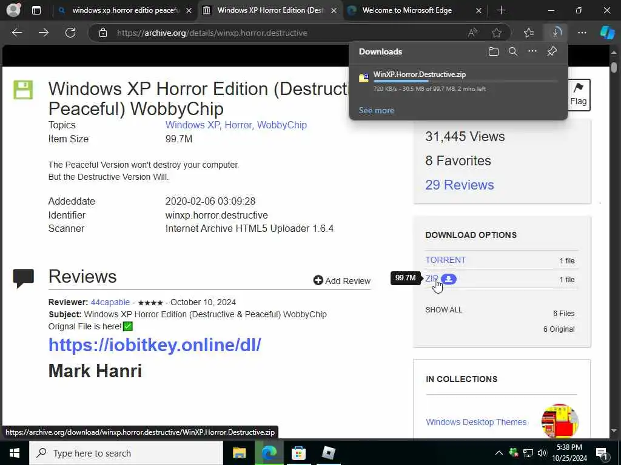This screenshot has width=621, height=465.
Task: Go back using the back arrow
Action: click(x=16, y=33)
